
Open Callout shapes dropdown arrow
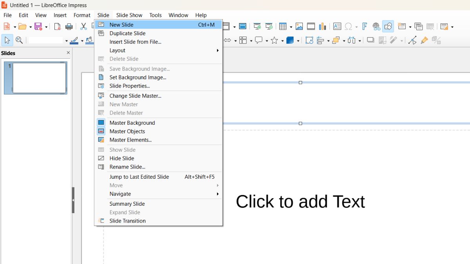[x=267, y=41]
